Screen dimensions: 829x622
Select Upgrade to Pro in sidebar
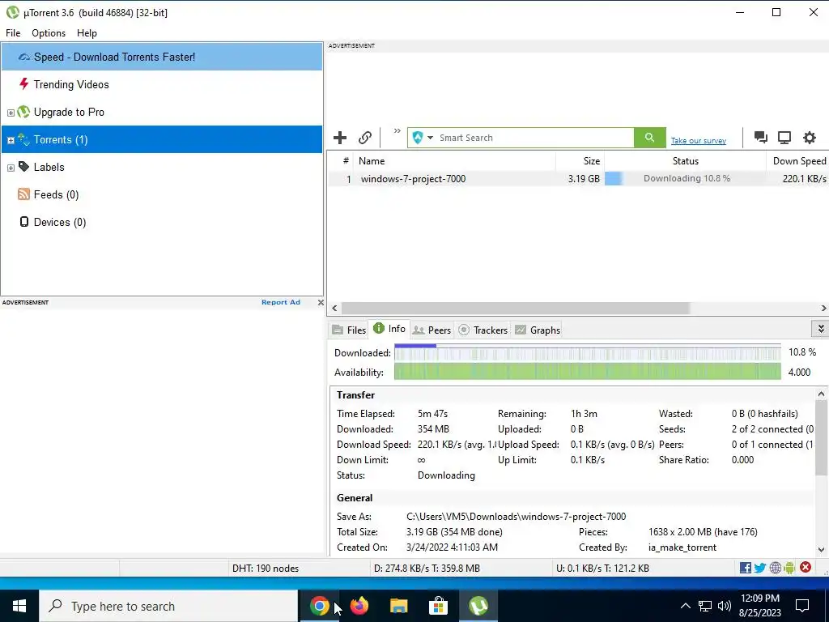click(162, 112)
